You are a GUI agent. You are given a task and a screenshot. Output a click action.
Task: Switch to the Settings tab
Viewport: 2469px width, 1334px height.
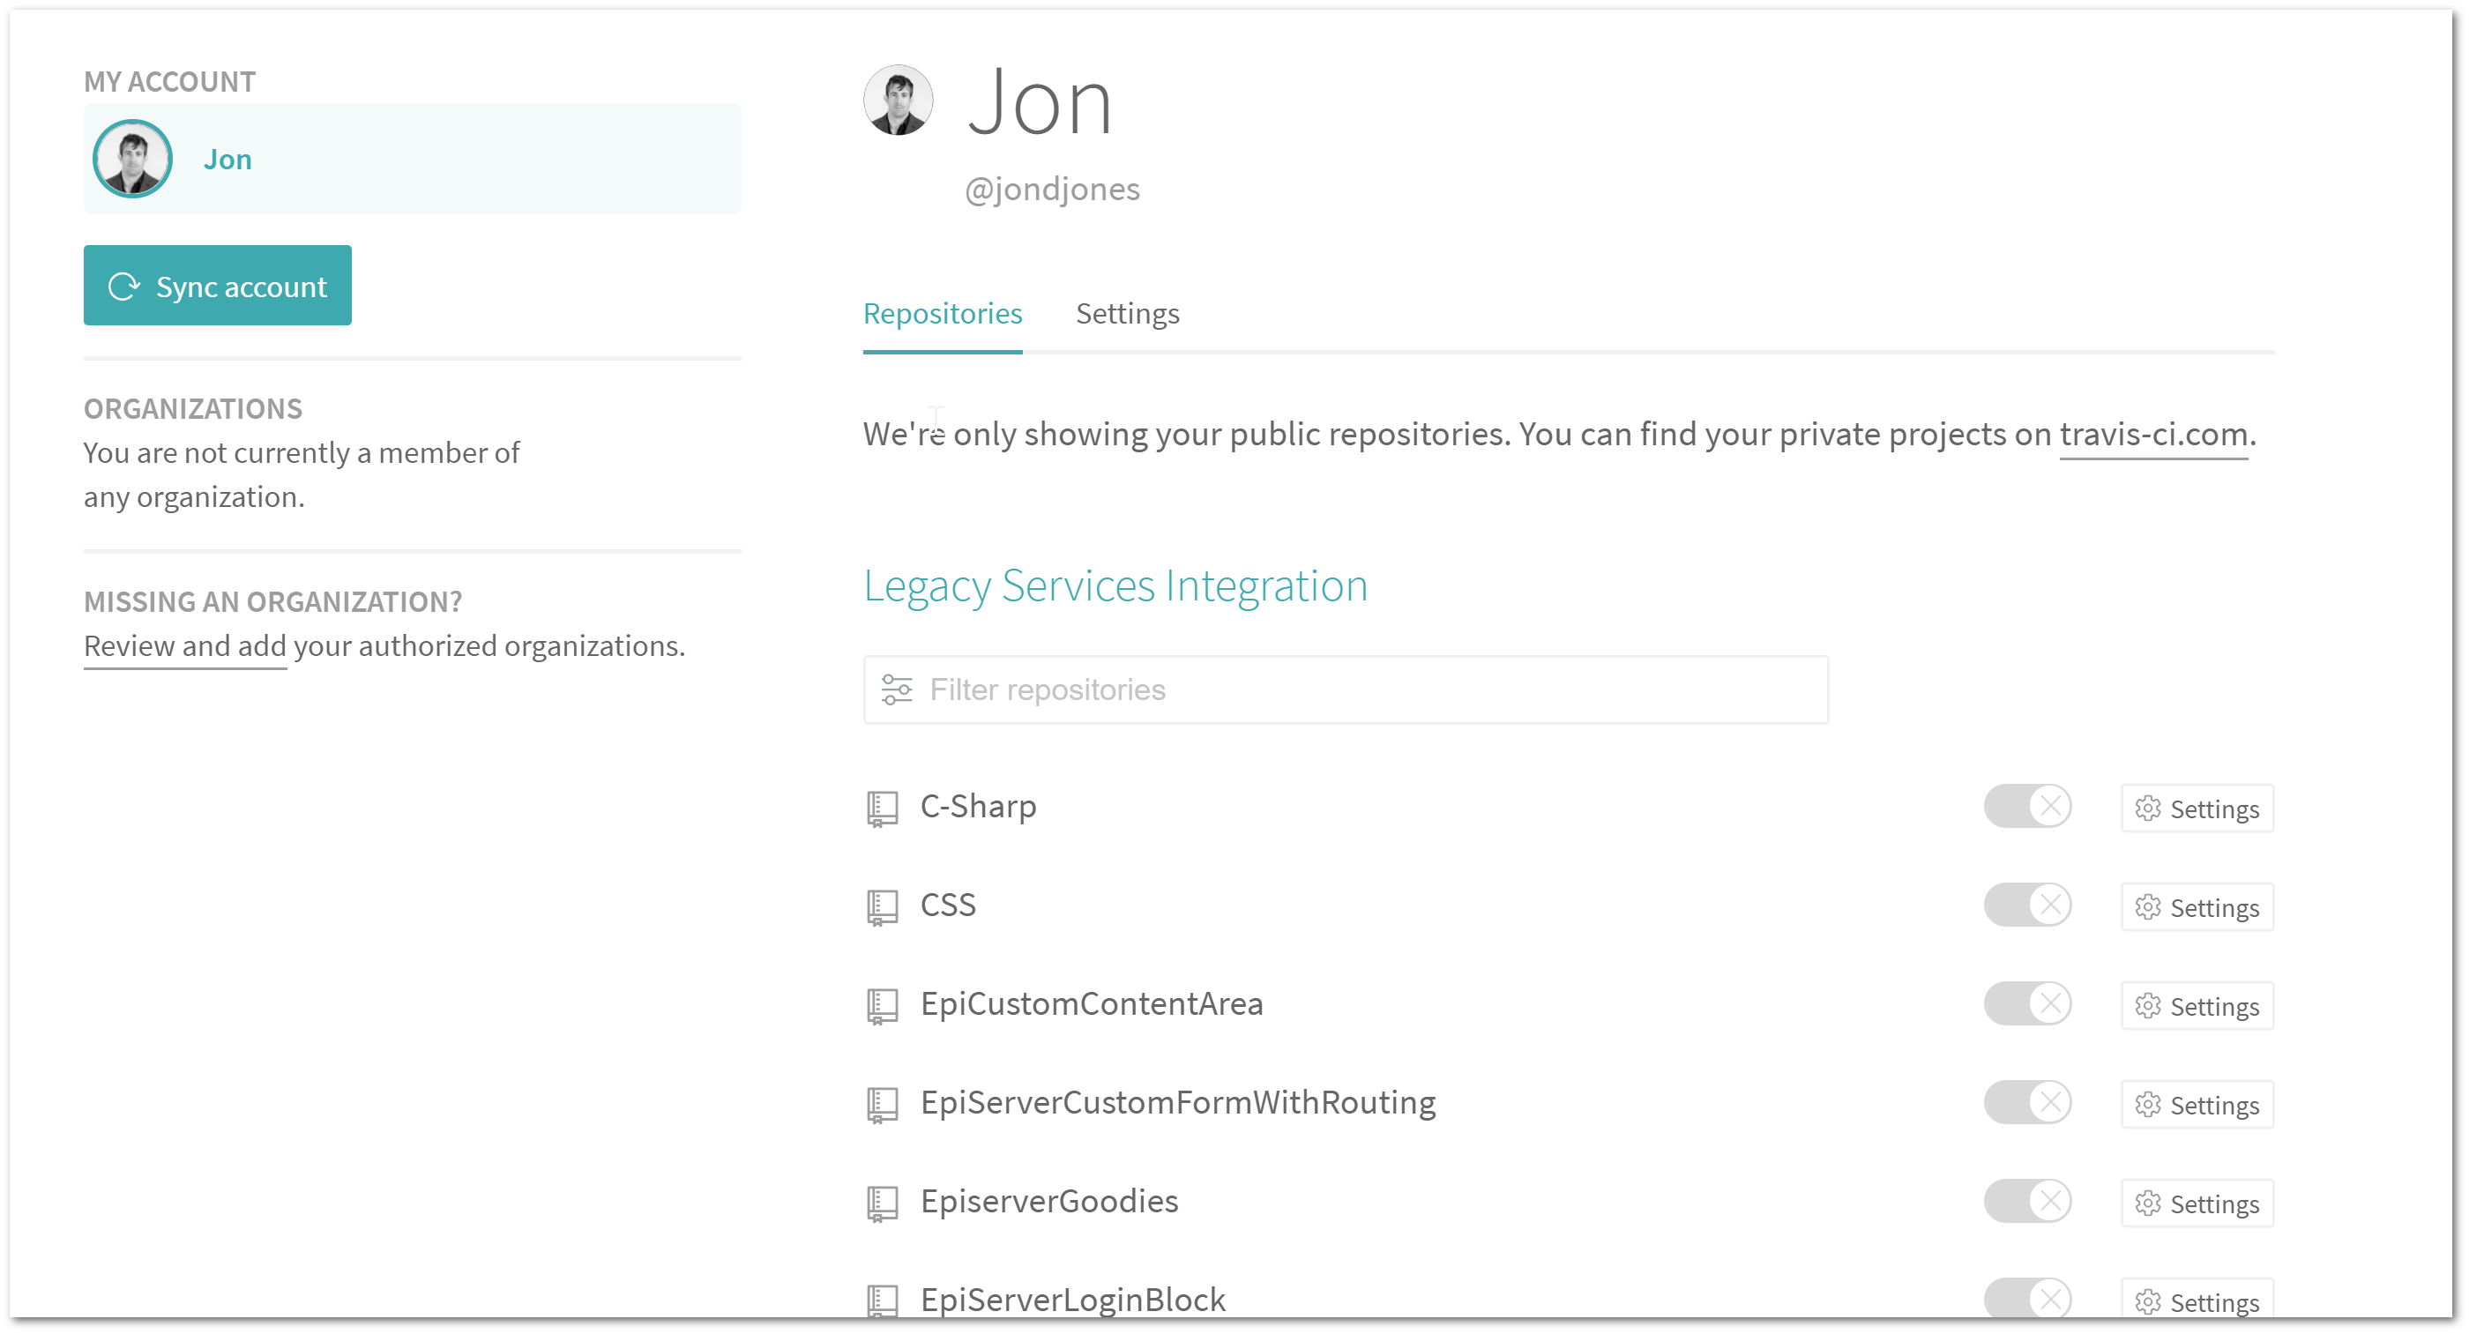[1127, 313]
